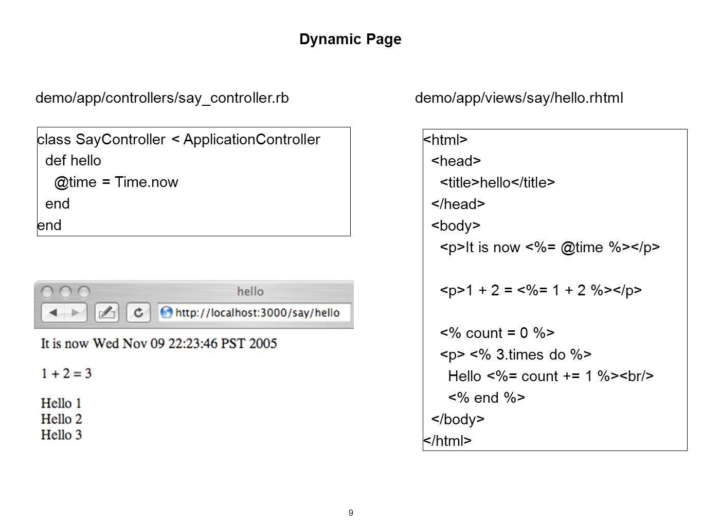
Task: Click the '<% end %>' template line
Action: (x=487, y=398)
